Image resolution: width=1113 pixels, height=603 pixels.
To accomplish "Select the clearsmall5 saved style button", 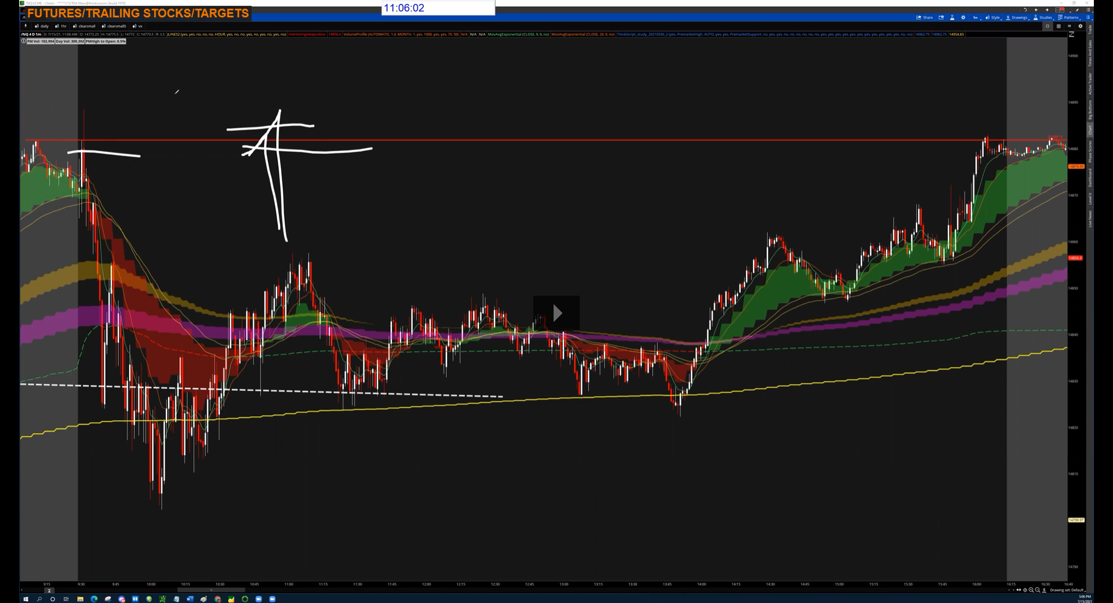I will tap(114, 26).
